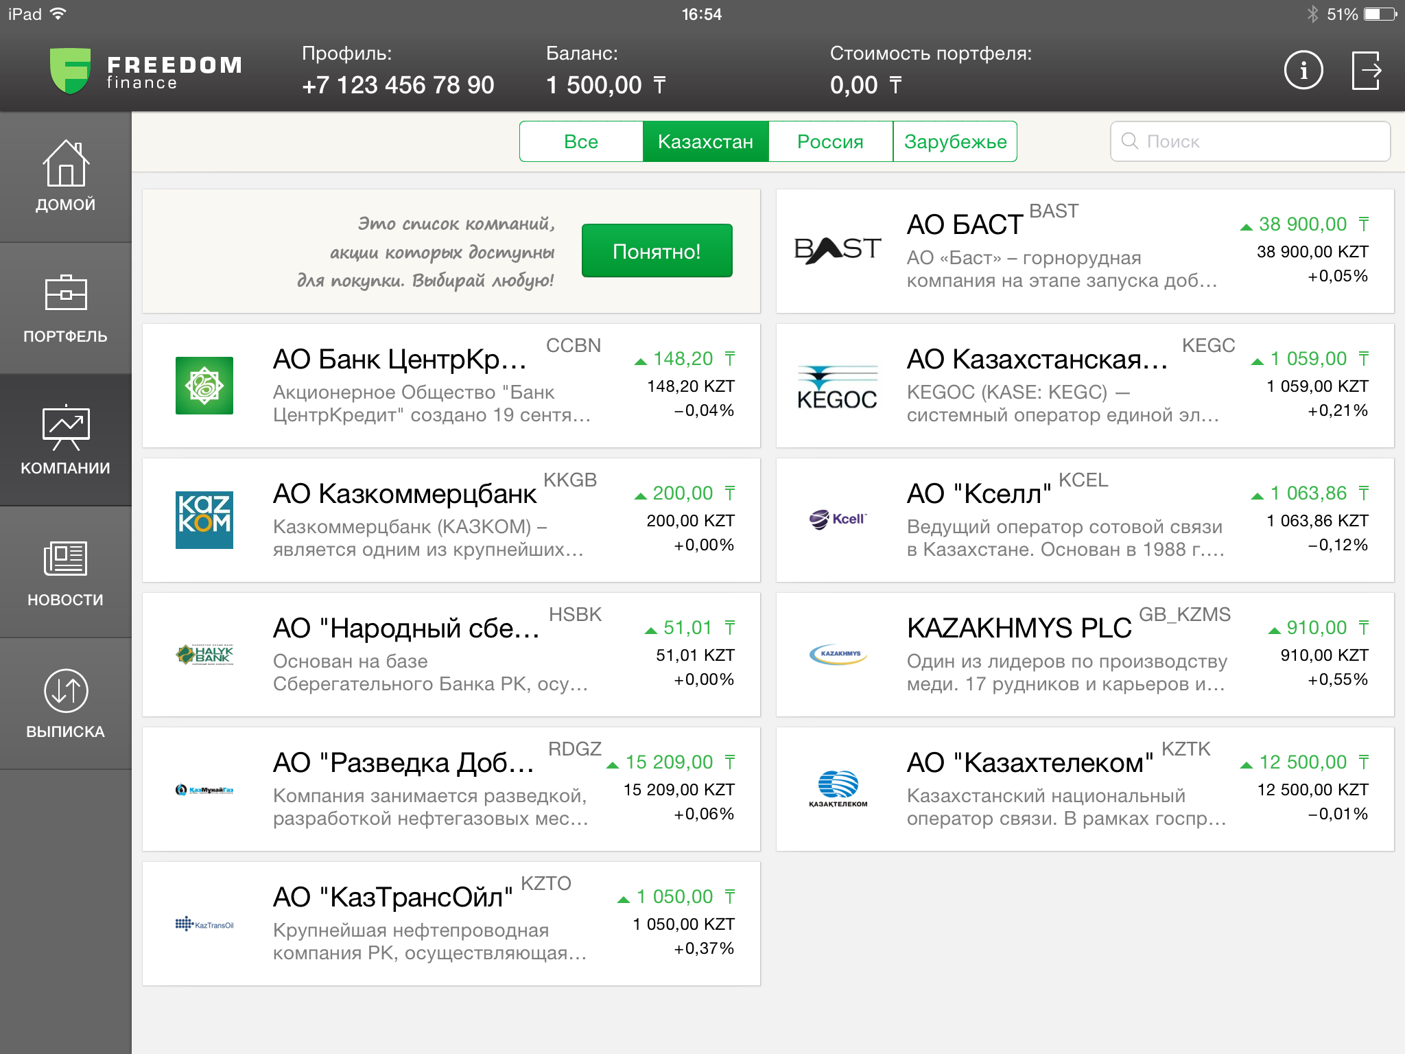Click the Kazkom logo
The width and height of the screenshot is (1405, 1054).
coord(204,520)
